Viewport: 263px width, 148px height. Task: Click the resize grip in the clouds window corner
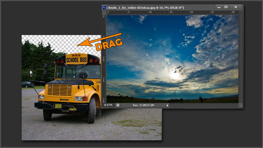(240, 105)
